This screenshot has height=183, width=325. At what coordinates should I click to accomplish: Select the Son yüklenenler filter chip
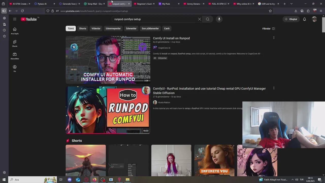[150, 28]
